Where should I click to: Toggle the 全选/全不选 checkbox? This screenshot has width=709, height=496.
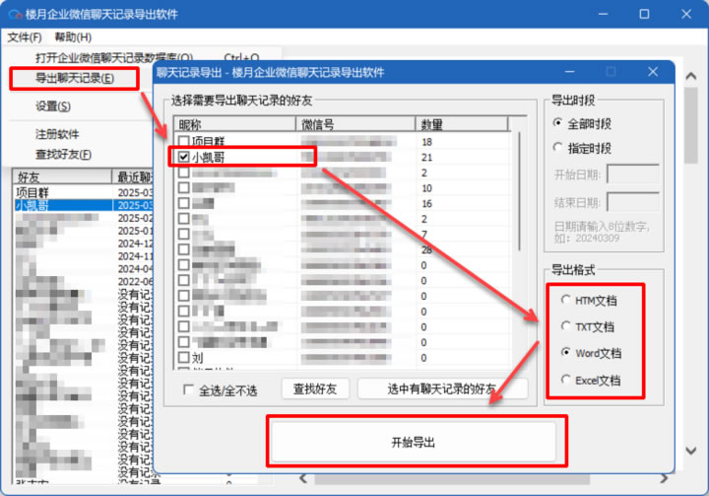click(188, 390)
